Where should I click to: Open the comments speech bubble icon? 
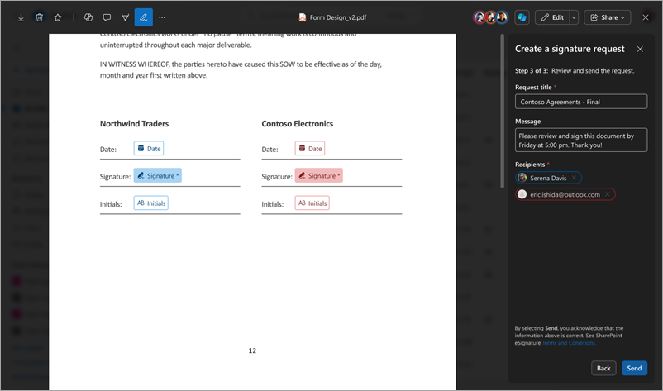[107, 17]
